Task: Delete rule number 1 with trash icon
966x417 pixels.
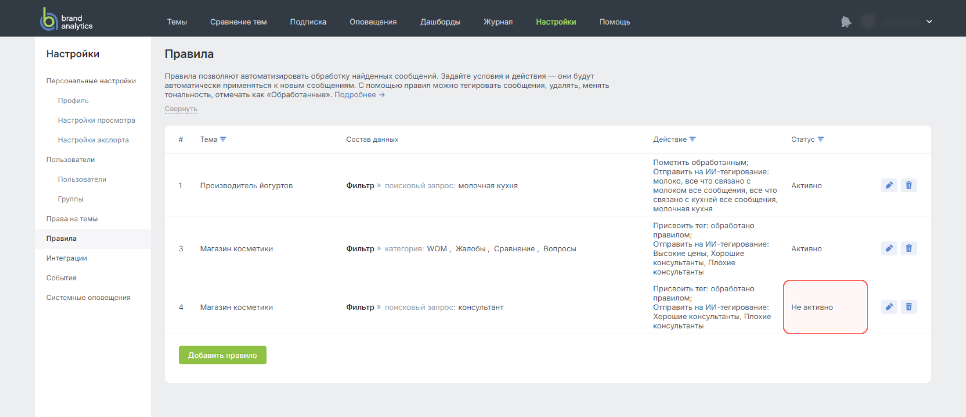Action: pyautogui.click(x=908, y=185)
